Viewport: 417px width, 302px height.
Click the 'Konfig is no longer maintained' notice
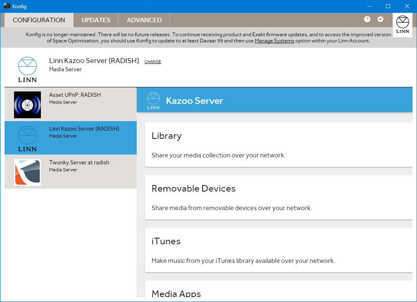coord(208,37)
